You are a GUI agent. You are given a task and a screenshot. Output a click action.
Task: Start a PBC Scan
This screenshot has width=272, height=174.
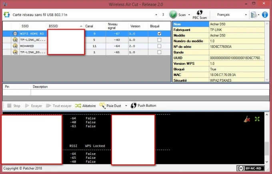(x=199, y=15)
